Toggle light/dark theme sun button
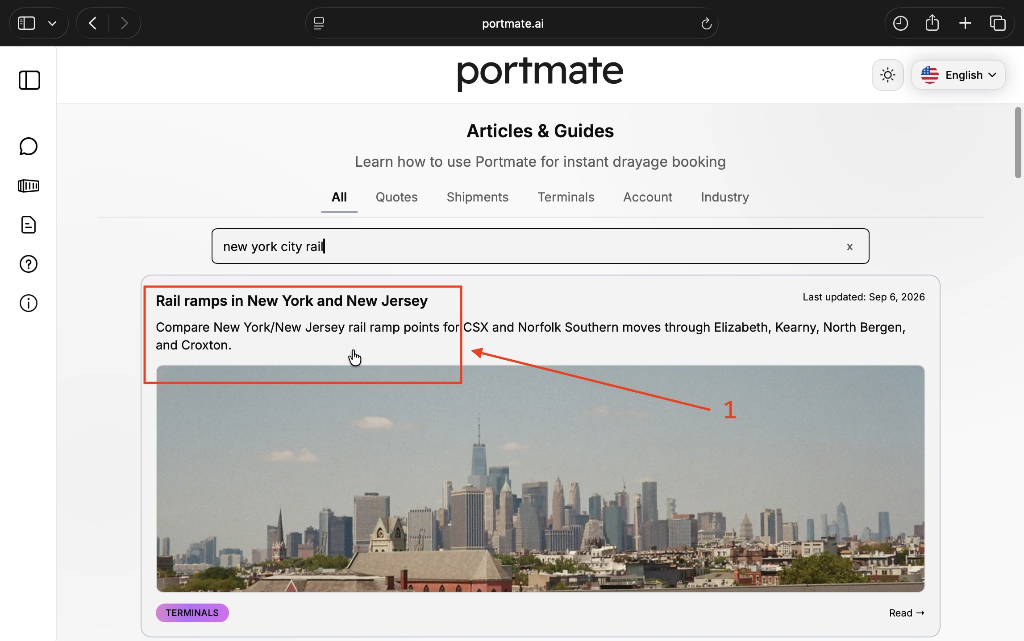This screenshot has height=641, width=1024. pyautogui.click(x=888, y=75)
